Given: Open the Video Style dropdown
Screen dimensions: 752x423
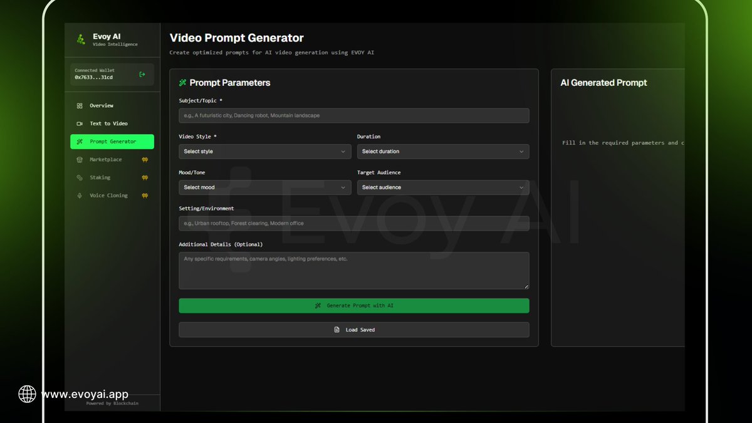Looking at the screenshot, I should [x=265, y=152].
